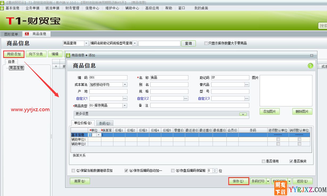Image resolution: width=327 pixels, height=196 pixels.
Task: Check 保留当前数据继续添加 option
Action: (x=73, y=171)
